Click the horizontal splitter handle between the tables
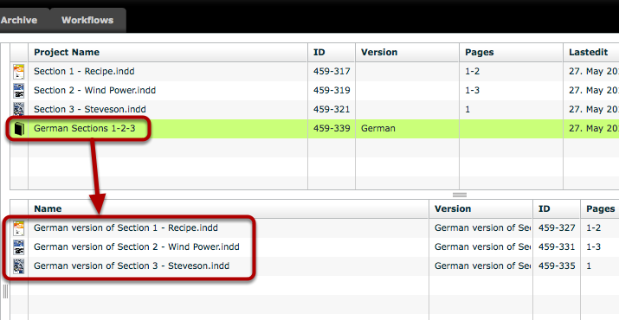This screenshot has width=619, height=320. 460,195
